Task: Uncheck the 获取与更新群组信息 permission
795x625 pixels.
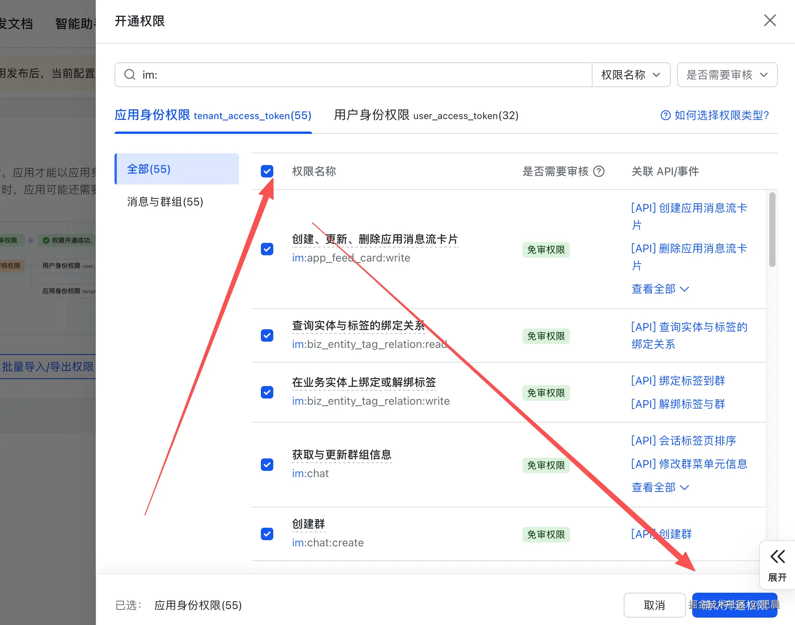Action: 267,464
